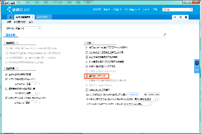Viewport: 201px width, 134px height.
Task: Toggle second checkbox under 自动生成 section
Action: click(6, 79)
